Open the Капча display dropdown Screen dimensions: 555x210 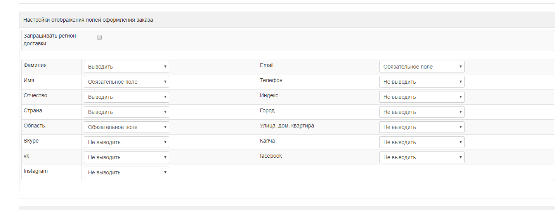(422, 142)
